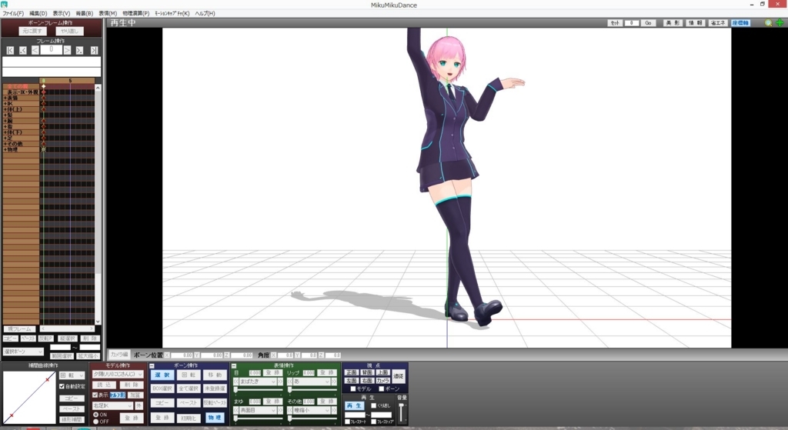This screenshot has height=430, width=788.
Task: Click next morph arrow beside 真面目 eyebrow dropdown
Action: pyautogui.click(x=280, y=411)
